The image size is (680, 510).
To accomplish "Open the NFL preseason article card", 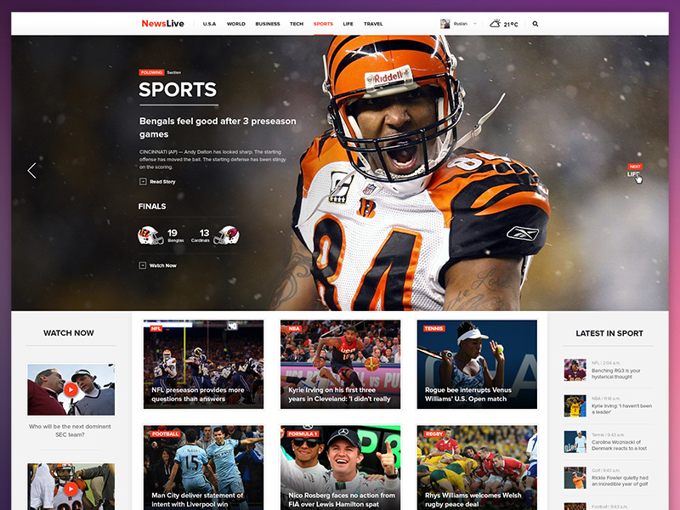I will (x=203, y=365).
